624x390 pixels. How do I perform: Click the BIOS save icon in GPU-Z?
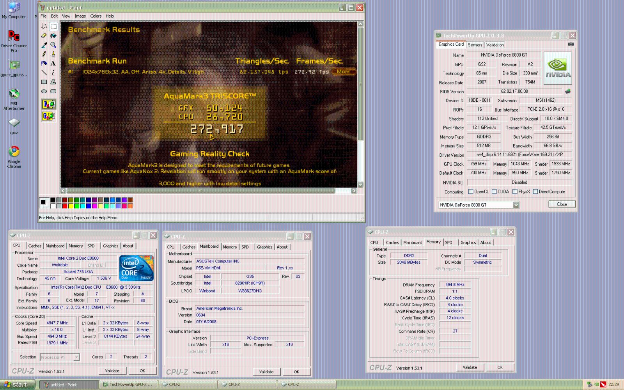pyautogui.click(x=568, y=91)
